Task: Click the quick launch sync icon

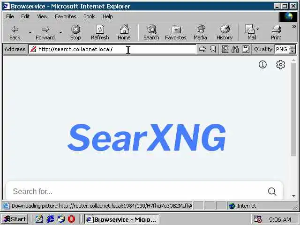Action: click(x=61, y=219)
